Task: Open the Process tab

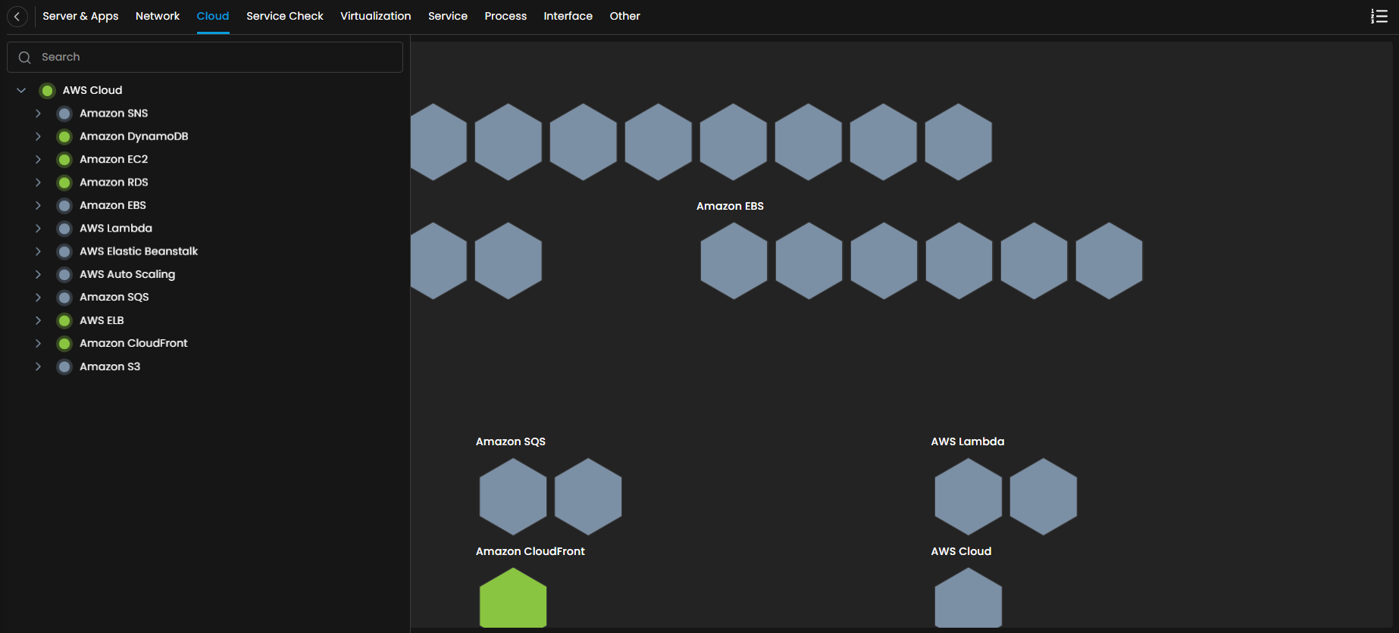Action: pyautogui.click(x=505, y=16)
